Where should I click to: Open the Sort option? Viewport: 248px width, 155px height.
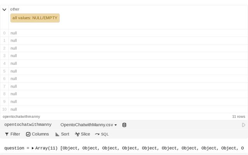tap(62, 134)
